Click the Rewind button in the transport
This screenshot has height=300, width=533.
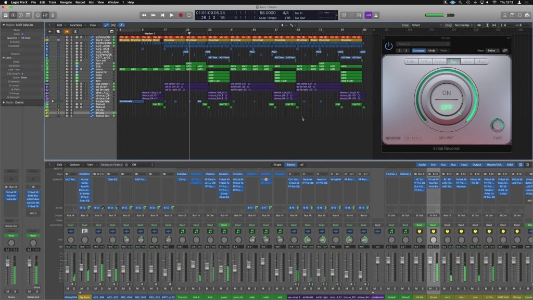pyautogui.click(x=144, y=15)
